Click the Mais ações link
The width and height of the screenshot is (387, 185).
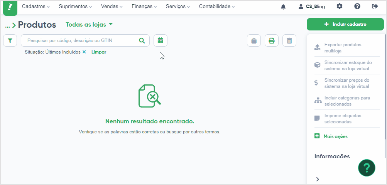(x=335, y=136)
